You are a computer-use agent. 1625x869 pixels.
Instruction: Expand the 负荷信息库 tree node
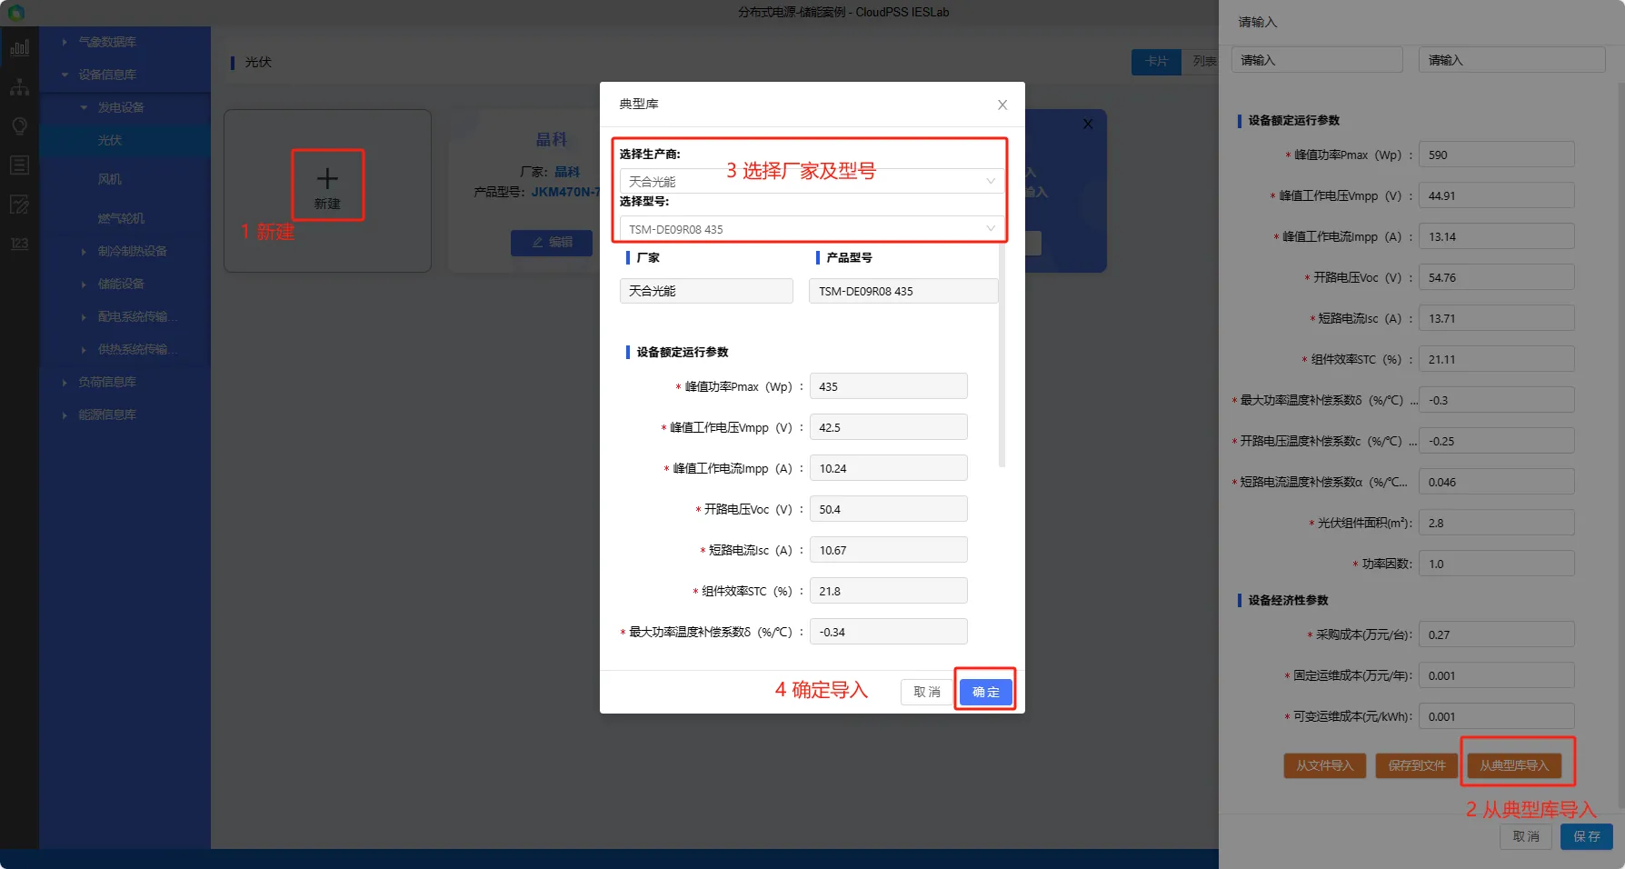pyautogui.click(x=65, y=382)
